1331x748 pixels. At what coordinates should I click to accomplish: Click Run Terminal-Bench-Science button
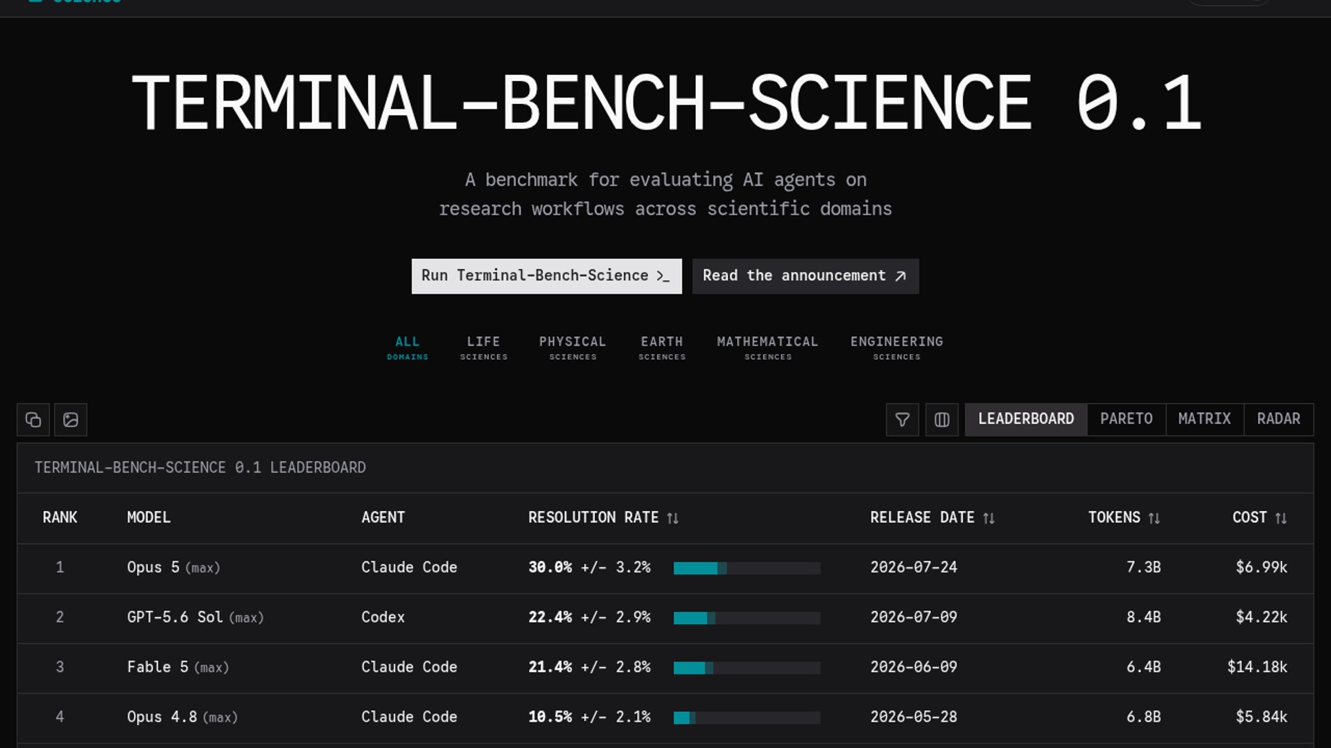[546, 276]
